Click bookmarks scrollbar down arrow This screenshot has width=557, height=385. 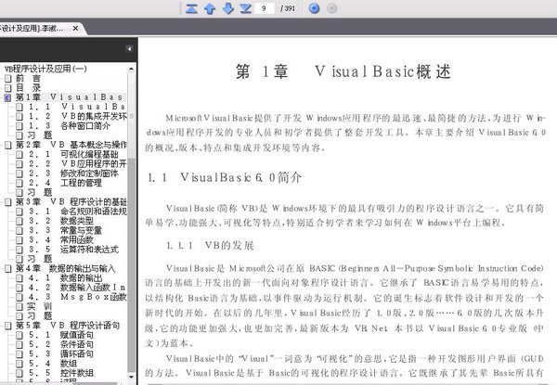pyautogui.click(x=131, y=377)
